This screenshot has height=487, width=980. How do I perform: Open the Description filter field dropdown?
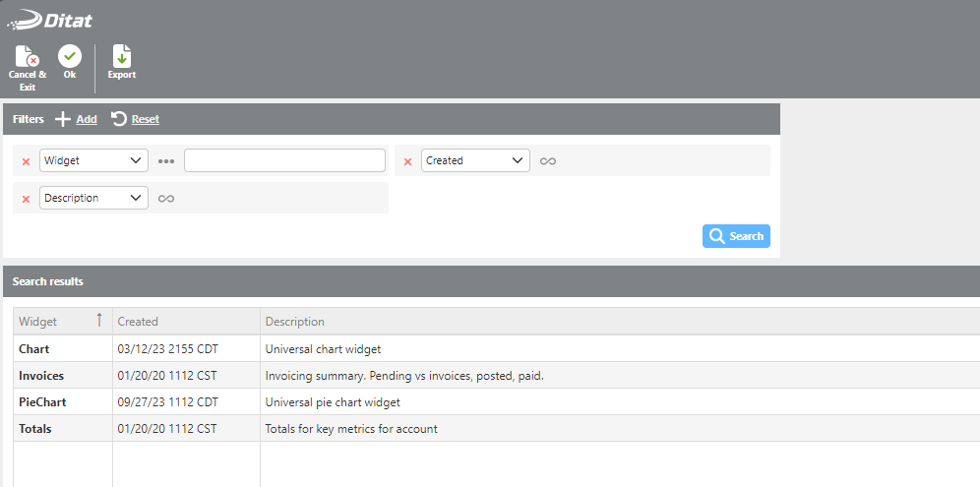pos(93,198)
